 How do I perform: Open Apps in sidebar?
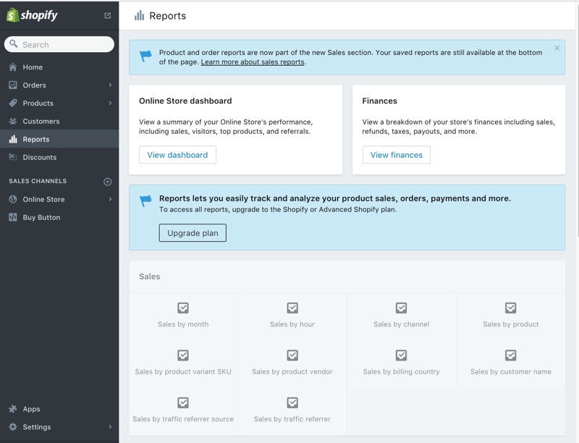pos(59,409)
